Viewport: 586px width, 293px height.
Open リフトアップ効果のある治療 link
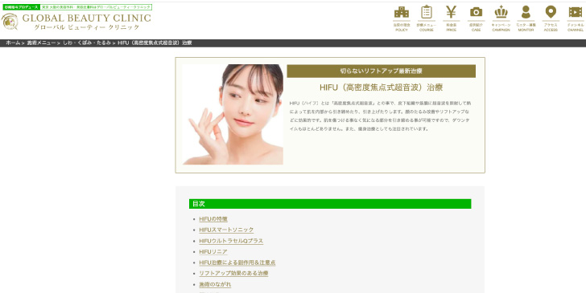233,273
